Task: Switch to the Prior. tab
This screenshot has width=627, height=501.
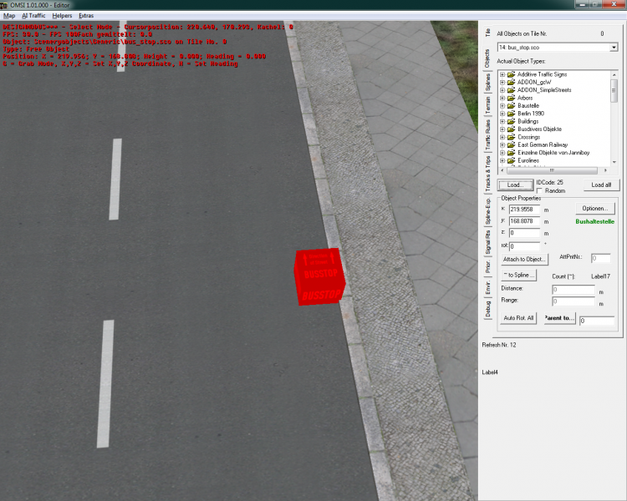Action: [487, 267]
